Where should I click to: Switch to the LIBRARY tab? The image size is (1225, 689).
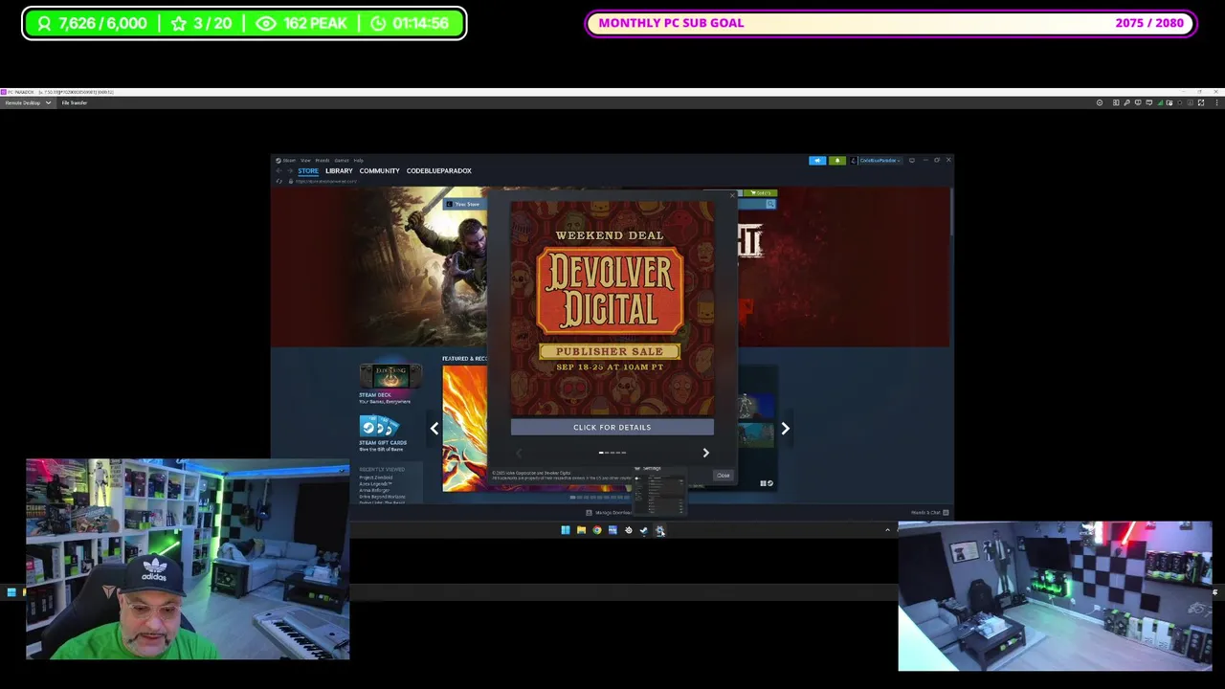[339, 170]
